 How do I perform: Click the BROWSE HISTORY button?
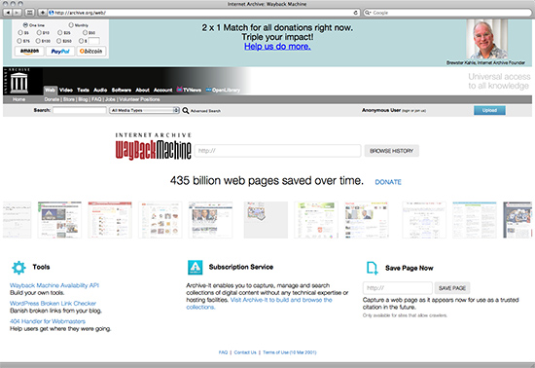[x=391, y=151]
